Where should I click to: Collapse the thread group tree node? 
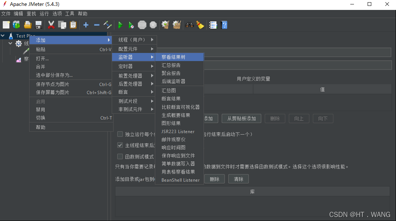(10, 43)
